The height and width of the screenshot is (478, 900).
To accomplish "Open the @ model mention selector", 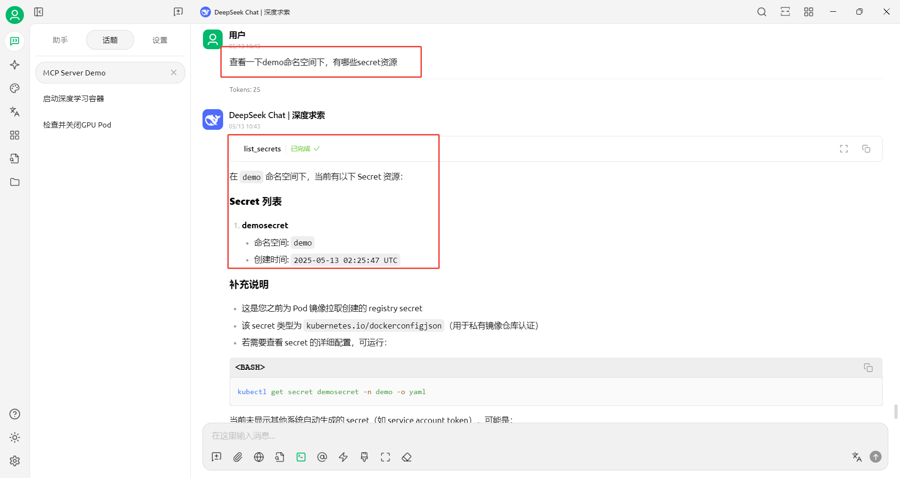I will 322,457.
